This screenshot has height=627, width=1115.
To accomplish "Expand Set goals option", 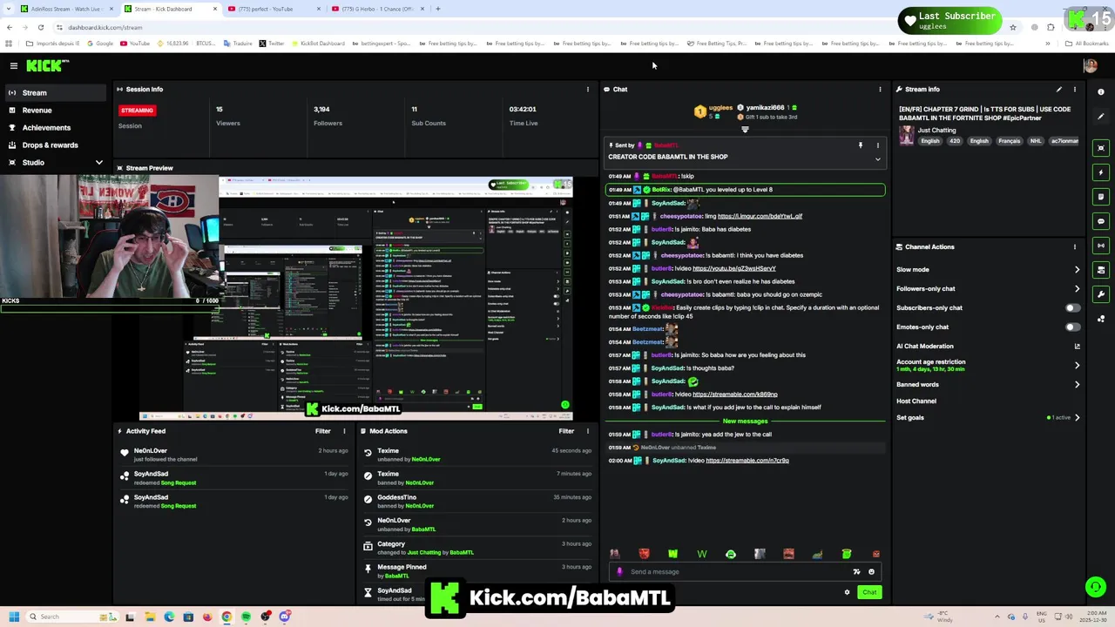I will 1077,417.
